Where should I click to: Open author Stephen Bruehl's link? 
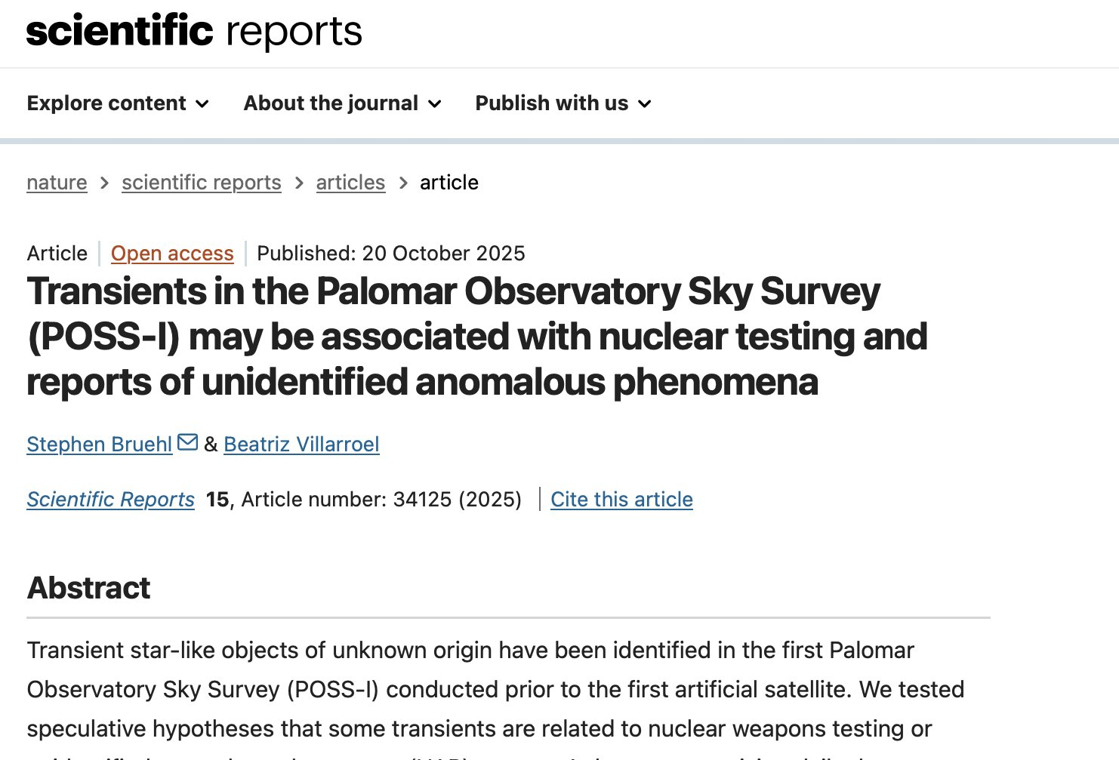[x=99, y=445]
